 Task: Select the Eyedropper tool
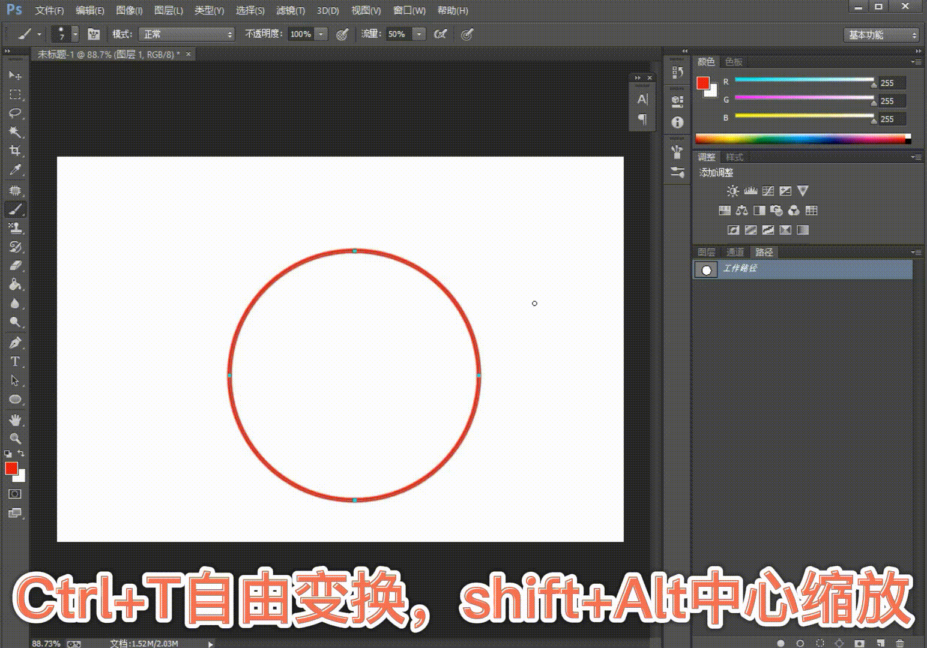point(15,170)
